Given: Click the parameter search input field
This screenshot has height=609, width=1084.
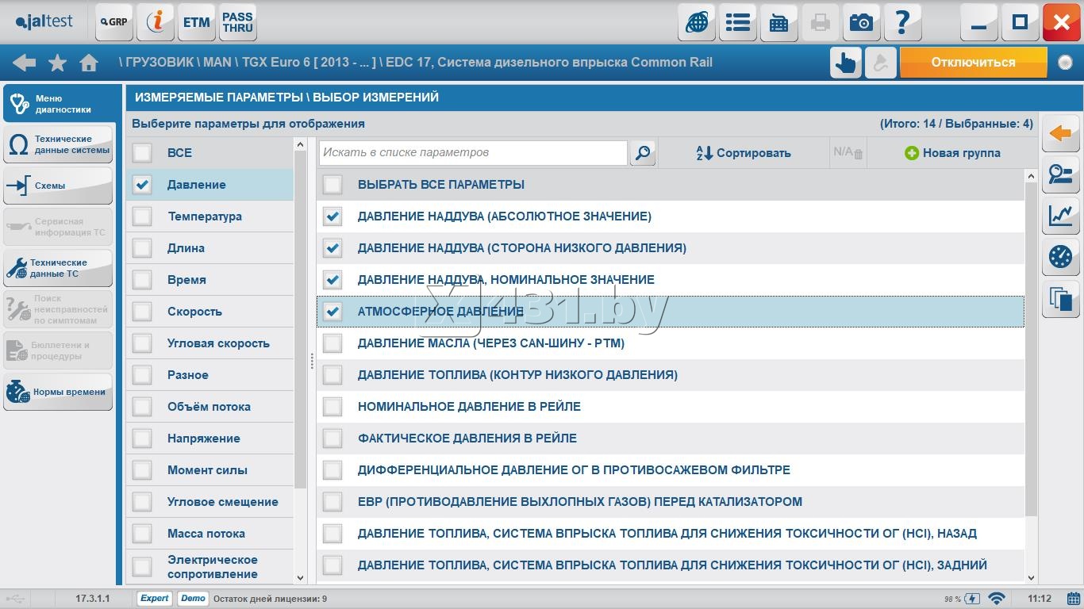Looking at the screenshot, I should coord(473,152).
